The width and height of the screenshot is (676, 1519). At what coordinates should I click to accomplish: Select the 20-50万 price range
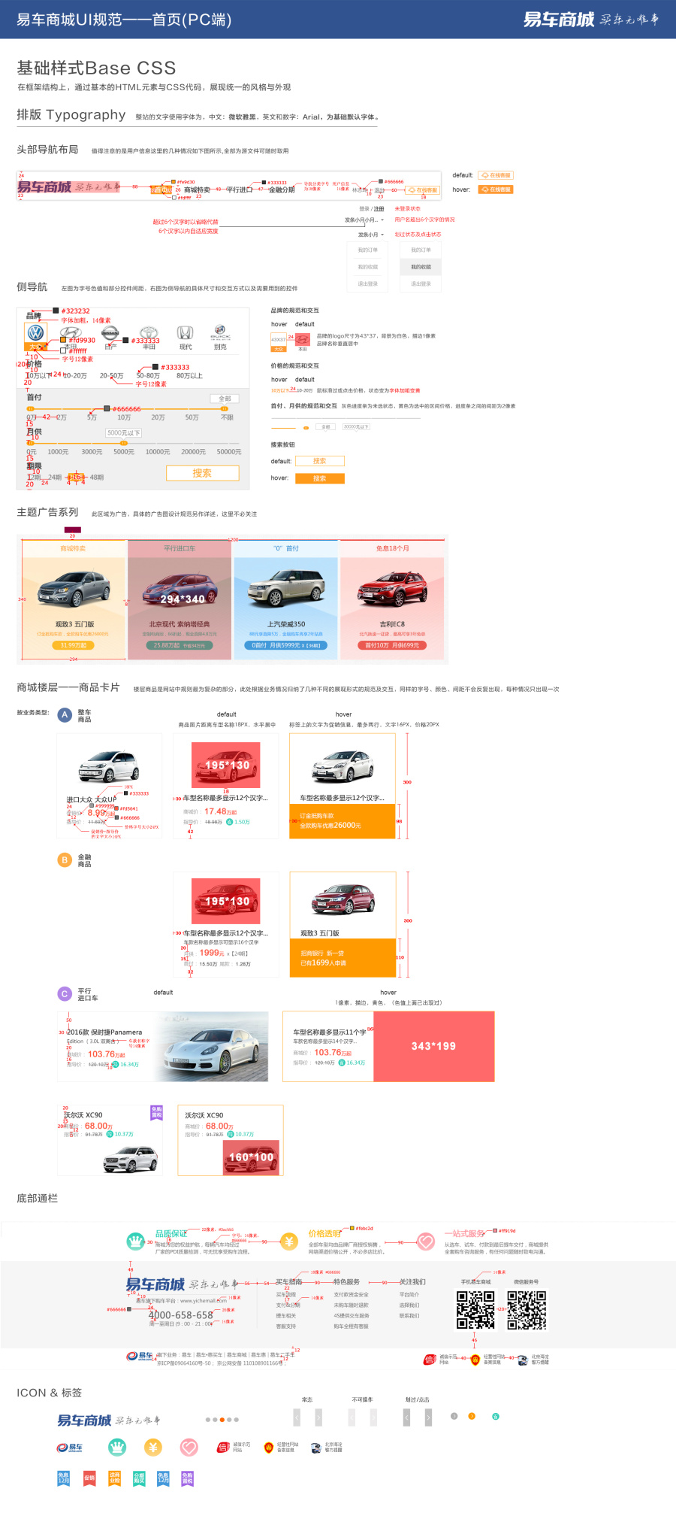[111, 375]
